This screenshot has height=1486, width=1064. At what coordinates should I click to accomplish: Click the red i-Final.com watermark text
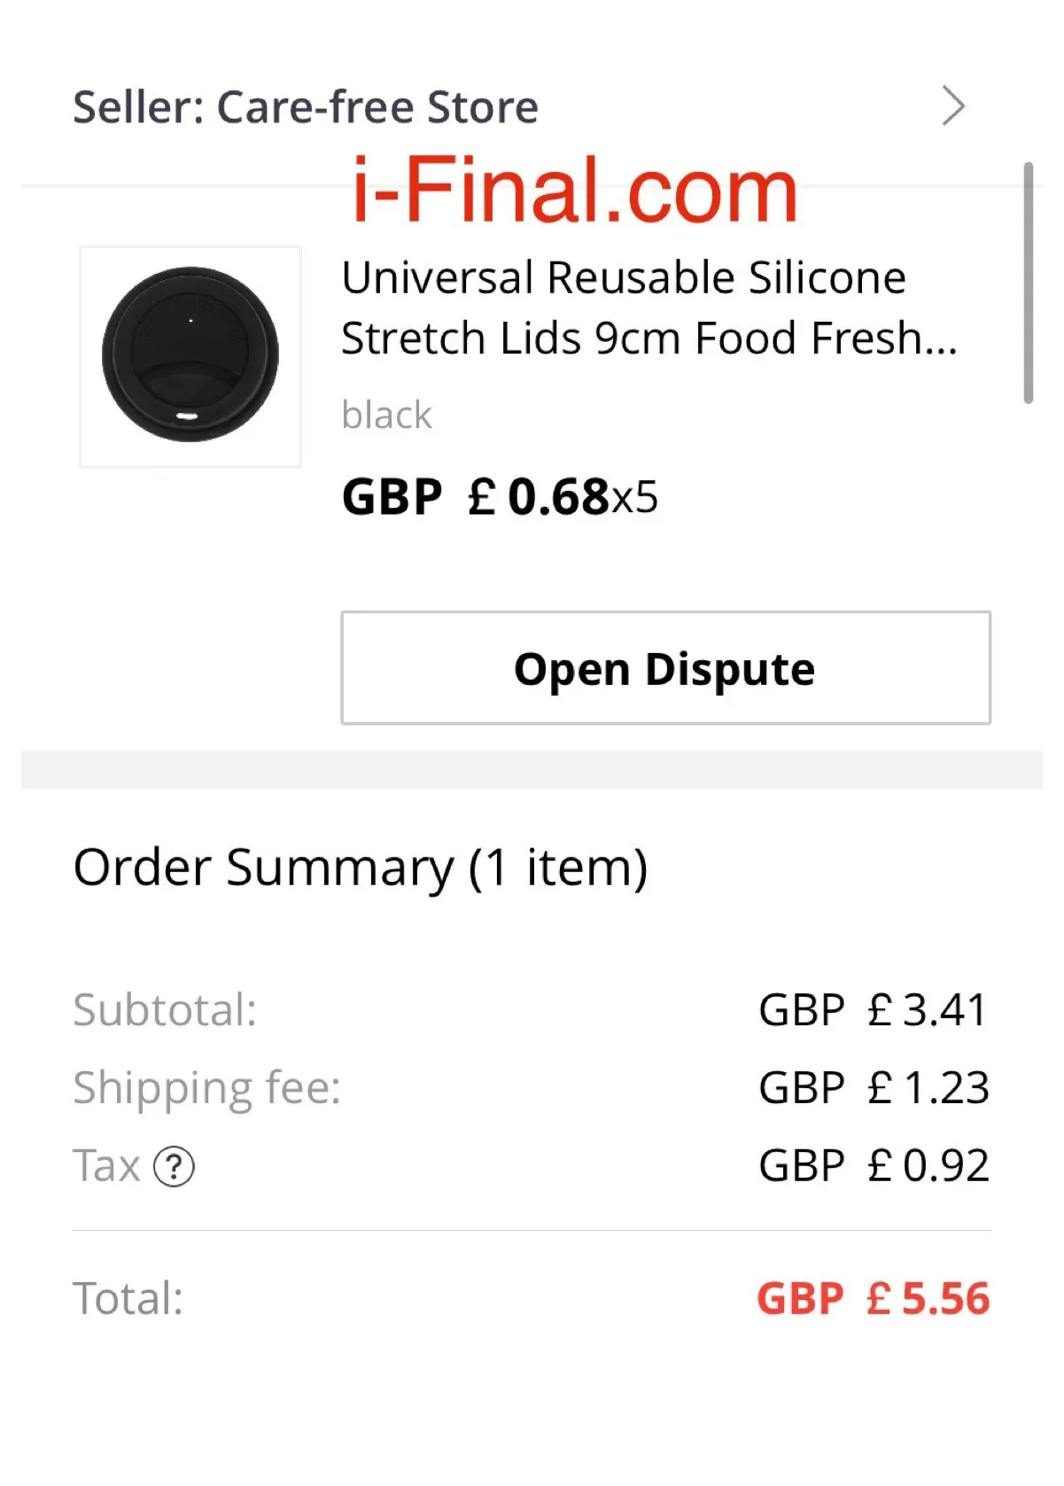pos(575,191)
